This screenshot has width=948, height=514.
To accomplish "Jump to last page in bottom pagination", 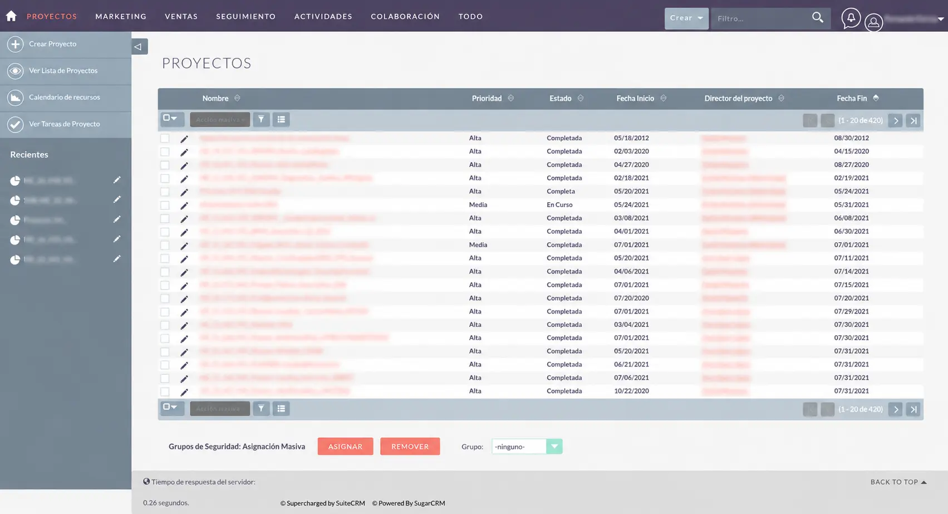I will click(x=913, y=409).
